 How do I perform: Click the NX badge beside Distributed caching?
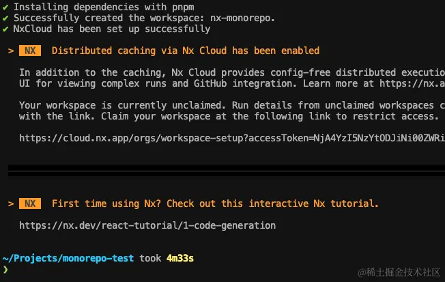[30, 51]
